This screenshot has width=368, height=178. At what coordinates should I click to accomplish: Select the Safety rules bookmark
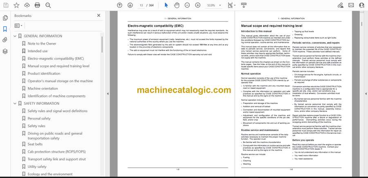click(x=36, y=126)
